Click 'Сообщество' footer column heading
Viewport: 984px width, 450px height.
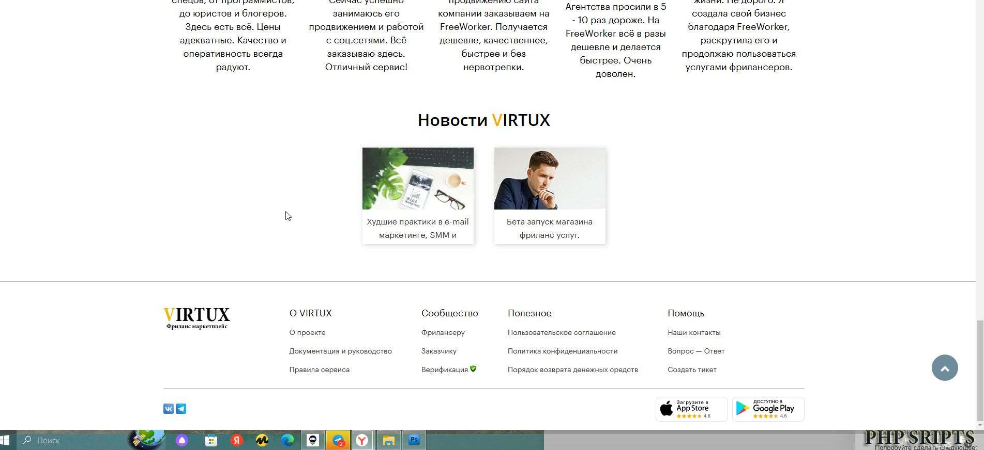tap(449, 313)
